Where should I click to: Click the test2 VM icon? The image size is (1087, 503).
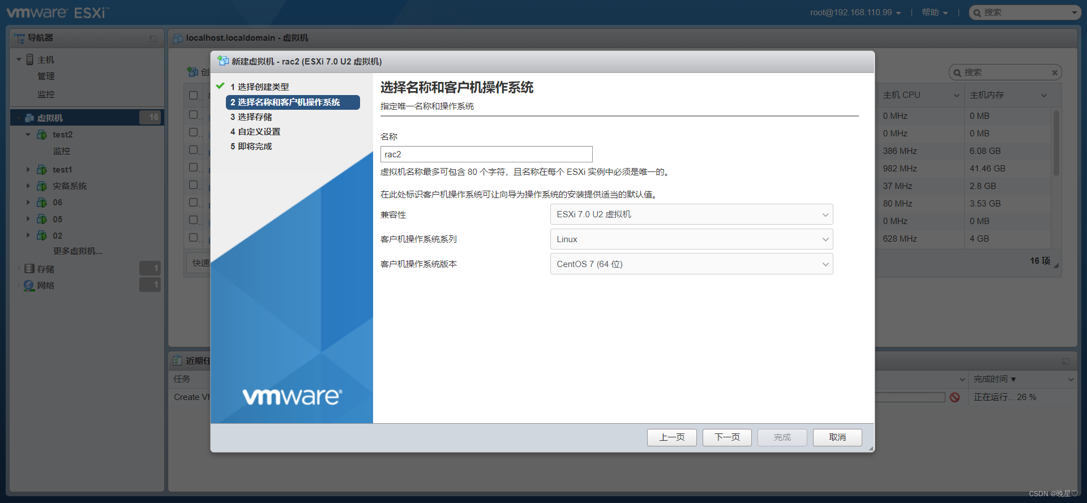[42, 135]
